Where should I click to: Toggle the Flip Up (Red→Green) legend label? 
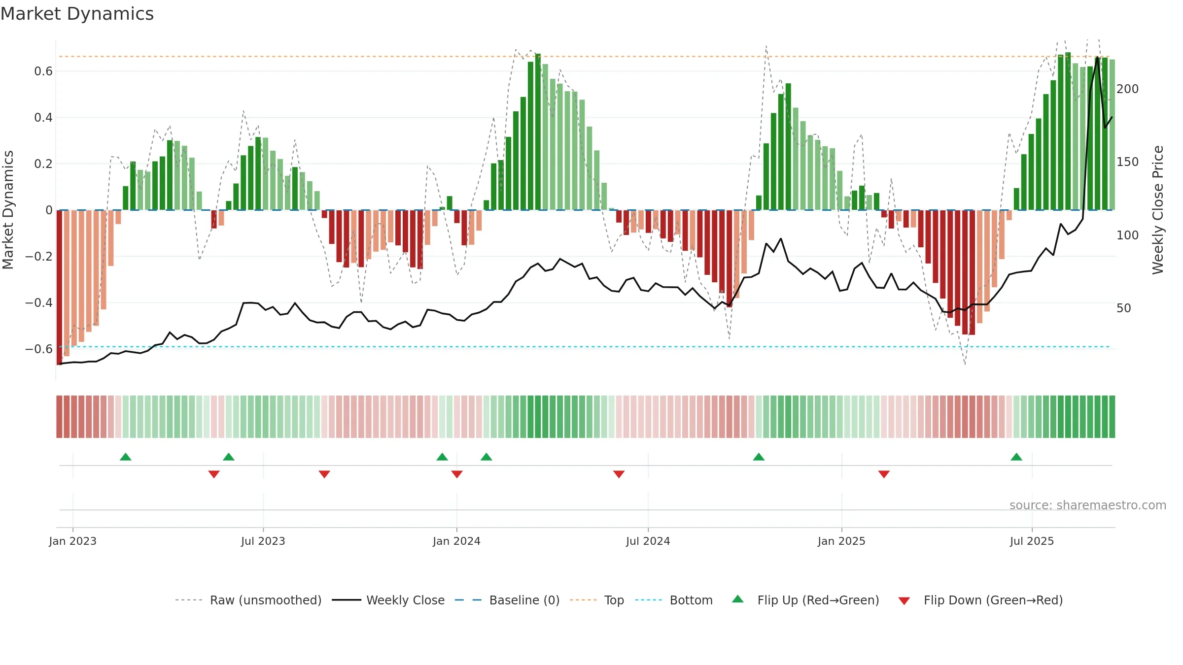(x=818, y=600)
